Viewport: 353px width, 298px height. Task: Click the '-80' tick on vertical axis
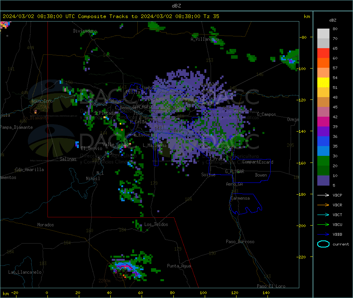(304, 37)
